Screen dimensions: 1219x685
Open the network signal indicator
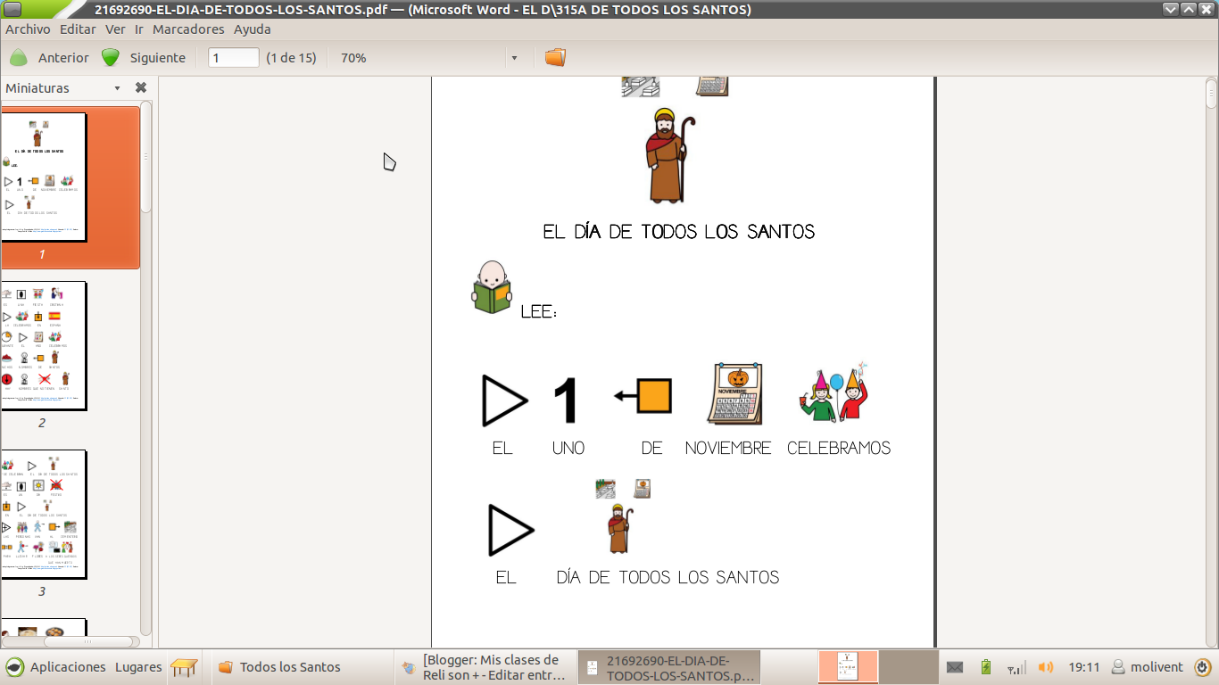[1016, 667]
